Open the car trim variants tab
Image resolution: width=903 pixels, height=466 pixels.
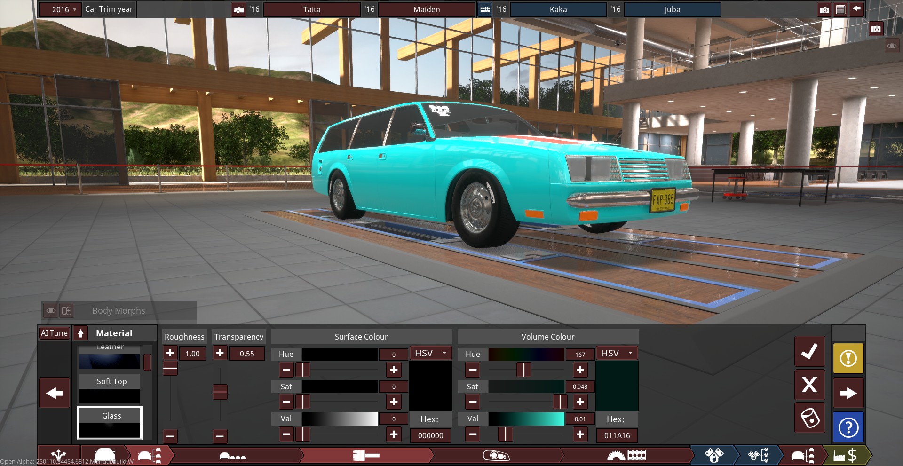[x=150, y=455]
